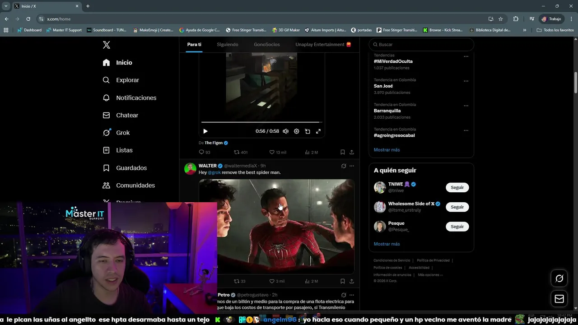Follow Pesque with Seguir button
Viewport: 578px width, 325px height.
457,226
